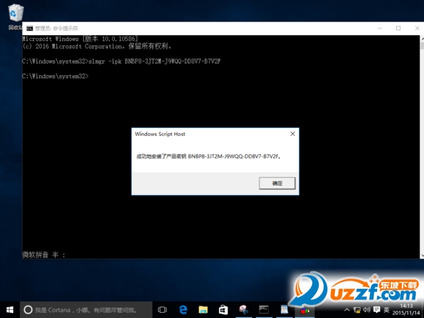
Task: Open the Recycle Bin desktop icon
Action: (15, 17)
